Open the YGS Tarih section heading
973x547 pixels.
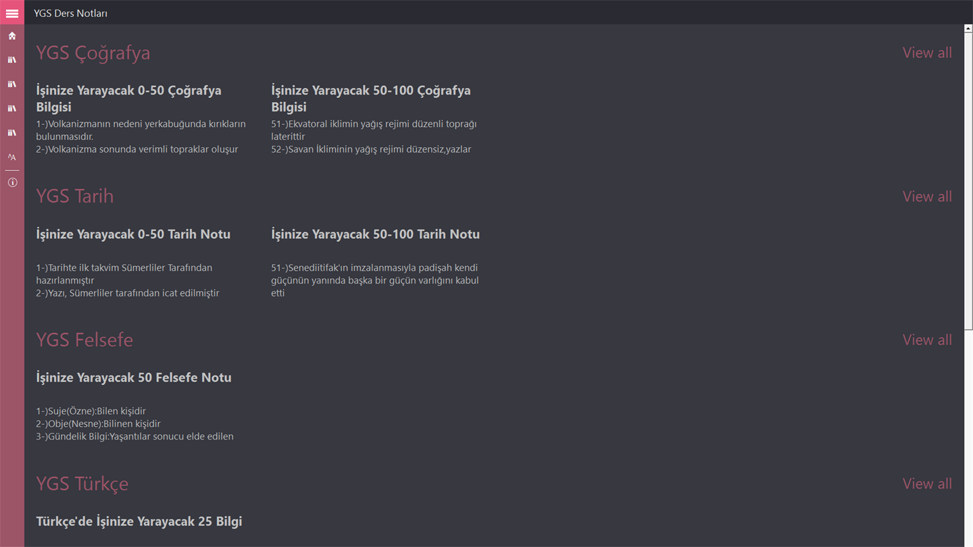[x=75, y=197]
